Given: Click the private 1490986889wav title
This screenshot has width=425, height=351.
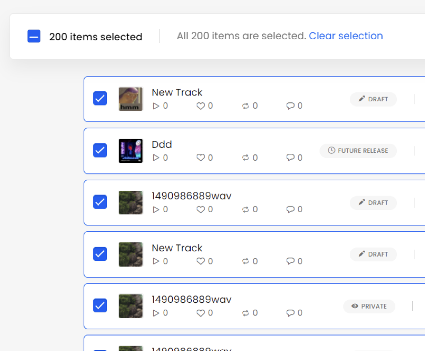Looking at the screenshot, I should pos(192,300).
